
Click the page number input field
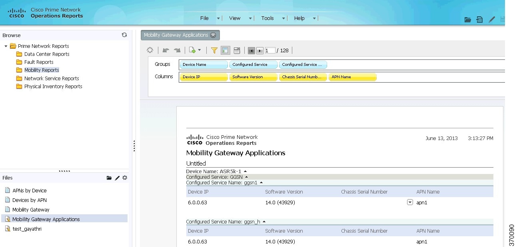(x=270, y=51)
